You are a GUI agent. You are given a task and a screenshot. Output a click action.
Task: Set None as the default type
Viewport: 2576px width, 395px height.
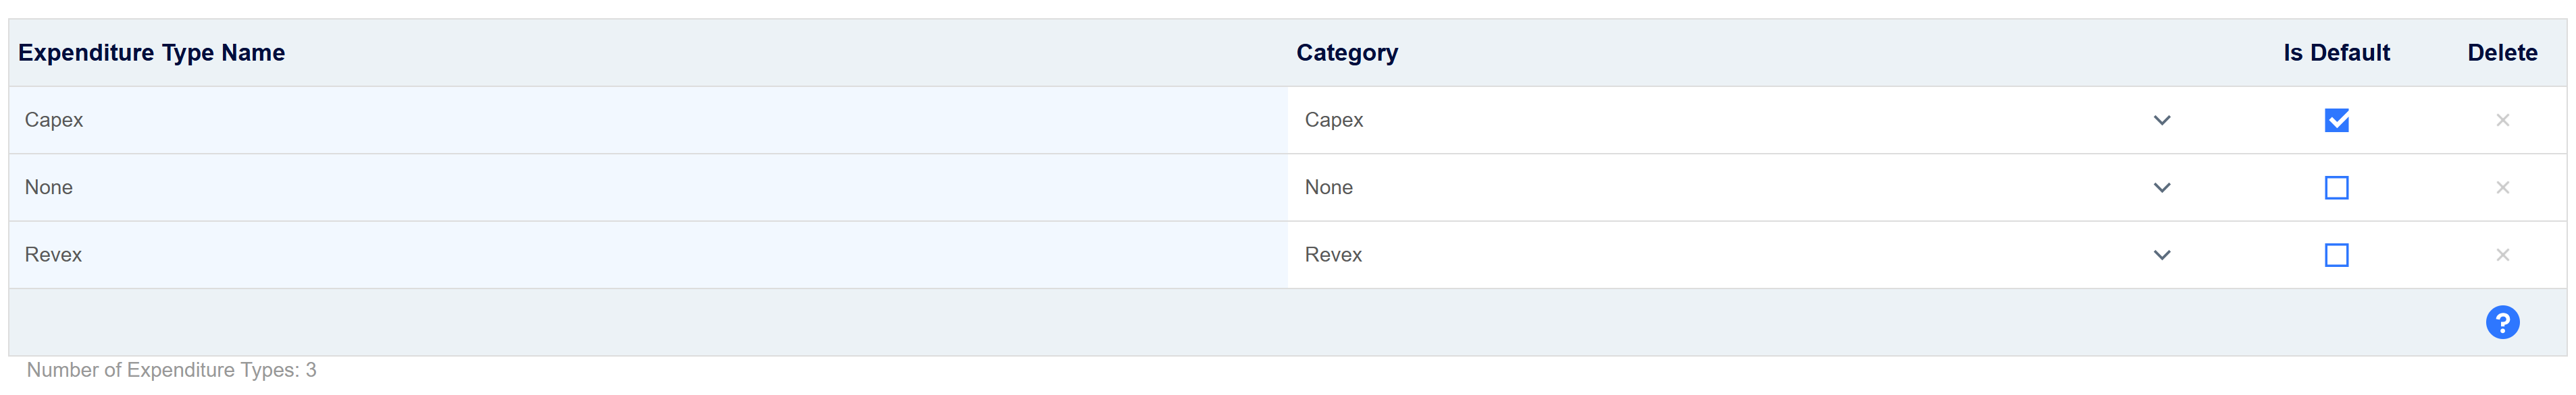coord(2336,187)
